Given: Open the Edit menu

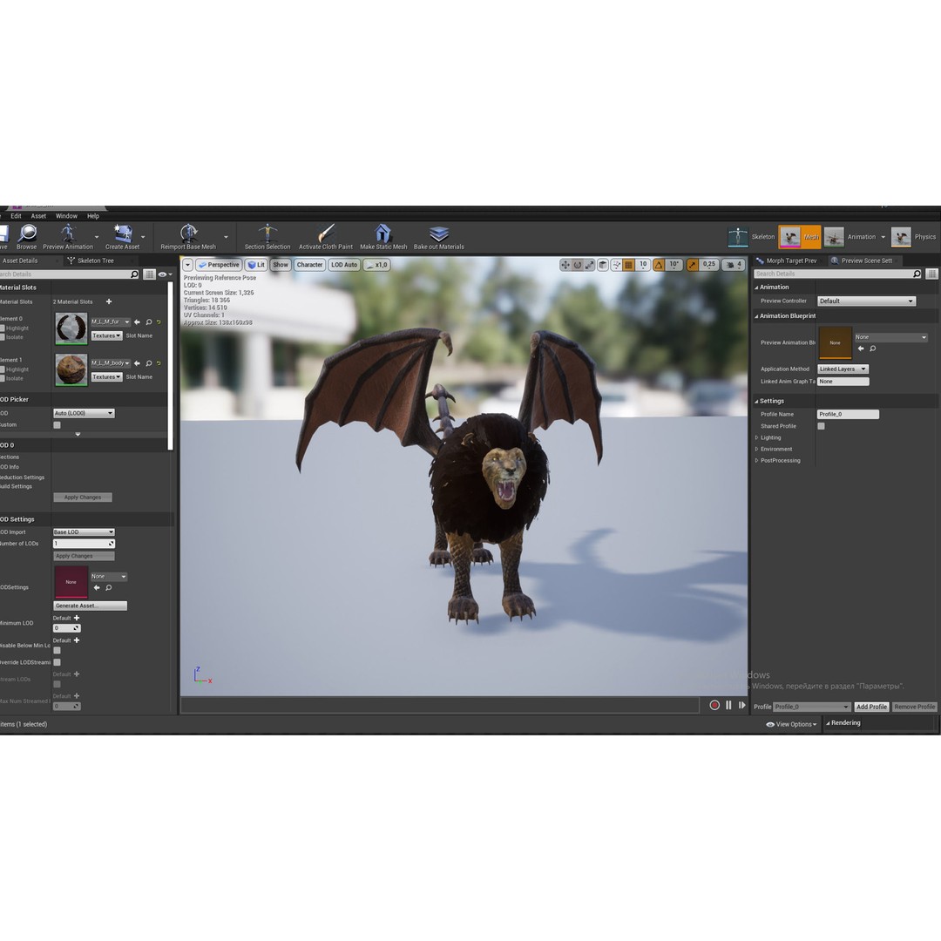Looking at the screenshot, I should click(x=17, y=216).
